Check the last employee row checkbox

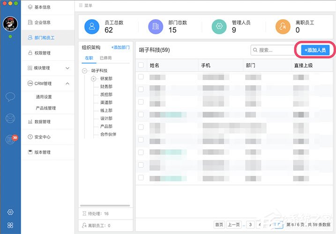point(141,177)
